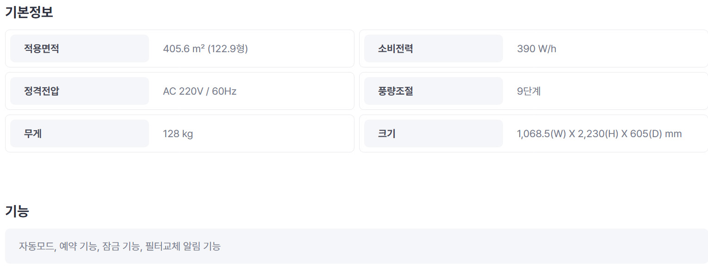Click the 자동모드 text in features box

[x=37, y=246]
